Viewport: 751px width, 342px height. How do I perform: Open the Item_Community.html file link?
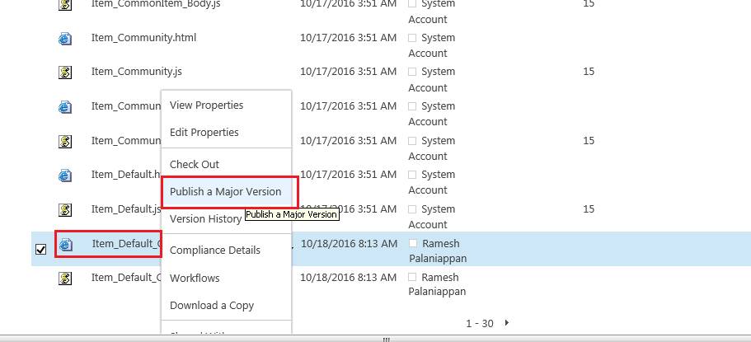(143, 38)
